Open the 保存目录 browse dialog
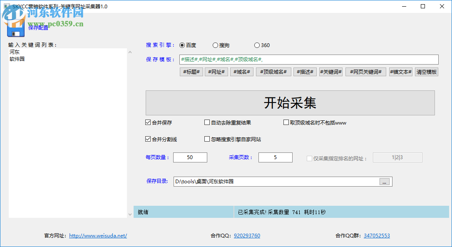Screen dimensions: 452x247 click(384, 182)
